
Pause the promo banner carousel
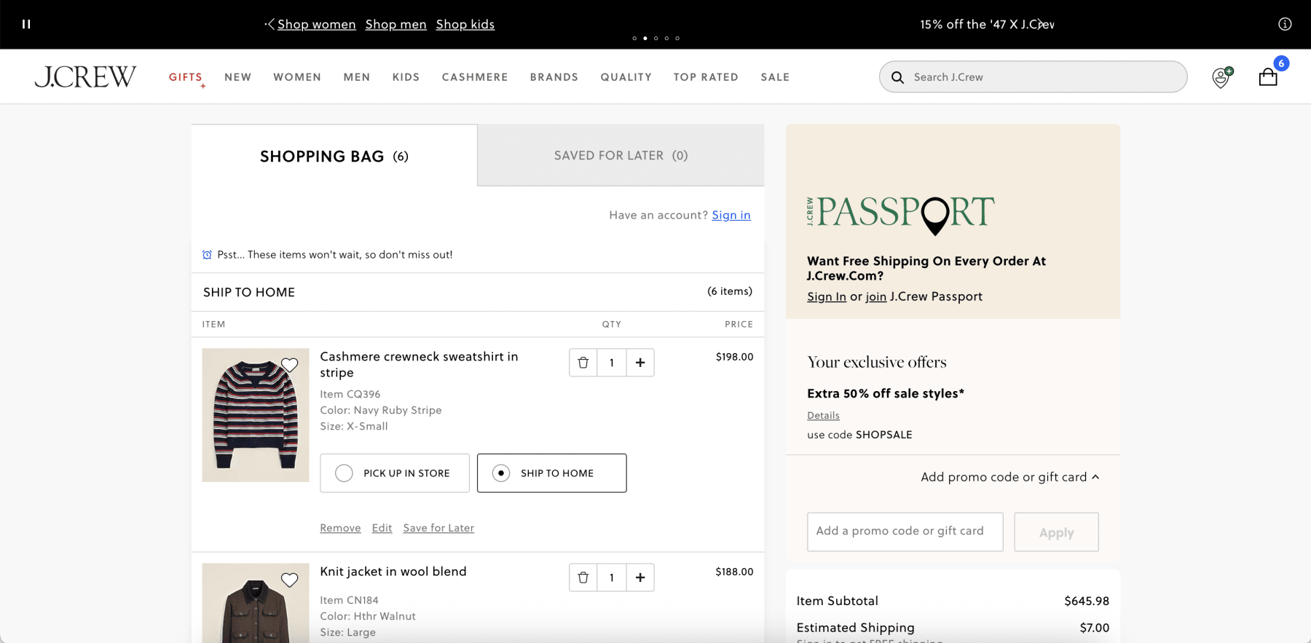click(x=26, y=24)
